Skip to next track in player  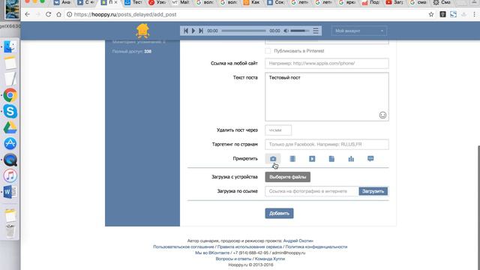click(201, 31)
